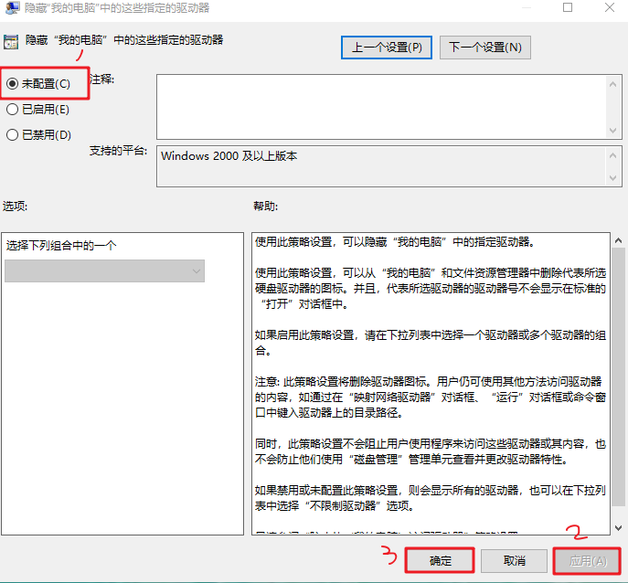Click the supported platform box scroll up arrow
The image size is (628, 583).
point(614,154)
